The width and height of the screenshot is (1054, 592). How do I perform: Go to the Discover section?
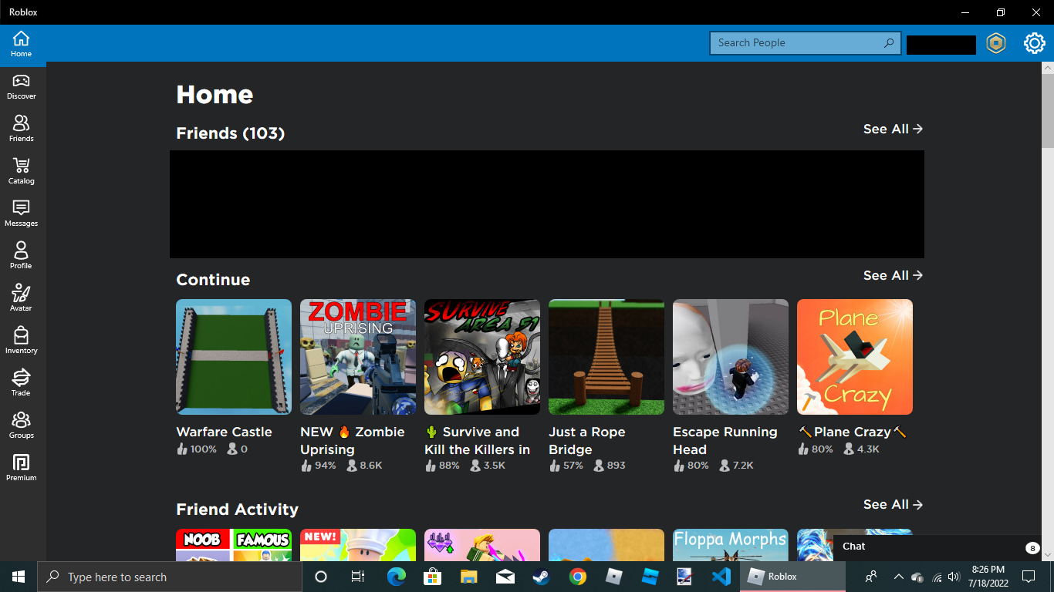[x=21, y=86]
